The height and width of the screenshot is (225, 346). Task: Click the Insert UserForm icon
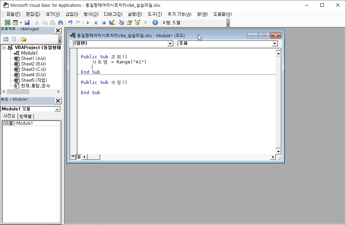tap(15, 22)
